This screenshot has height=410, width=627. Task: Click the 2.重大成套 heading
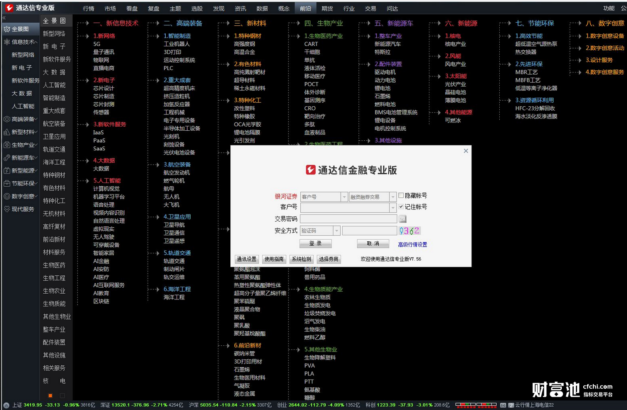point(177,80)
